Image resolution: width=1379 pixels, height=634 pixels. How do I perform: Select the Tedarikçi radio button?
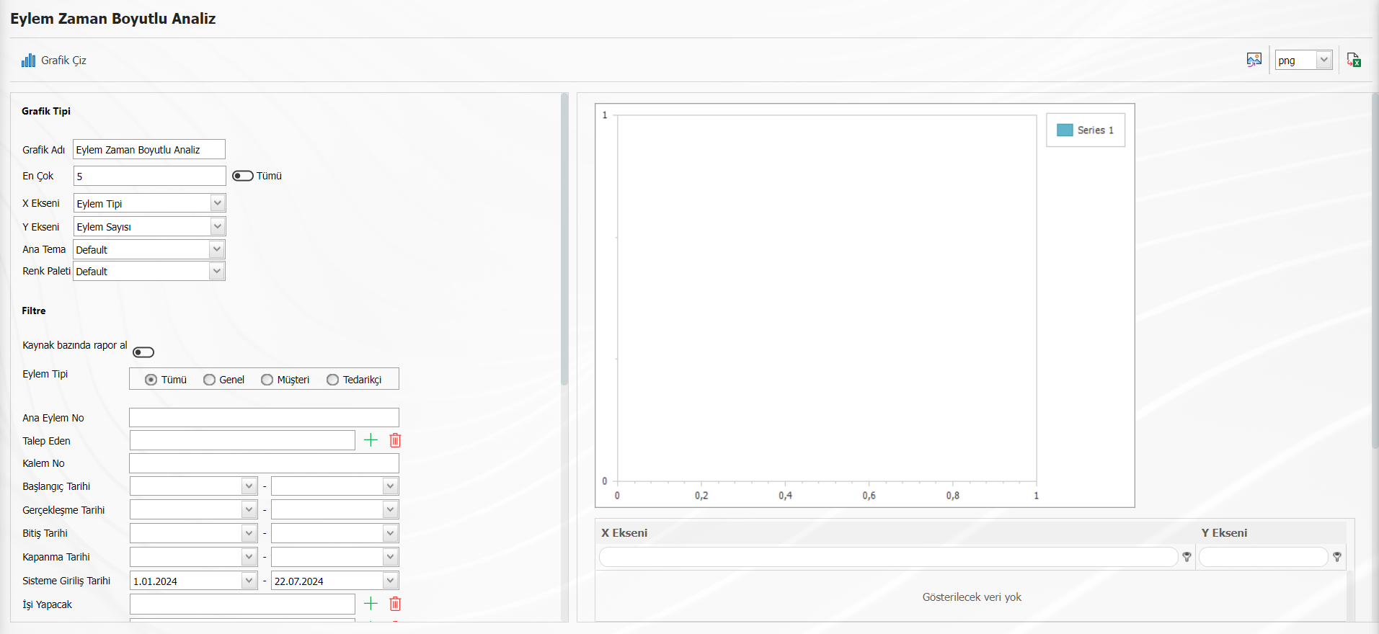point(332,380)
